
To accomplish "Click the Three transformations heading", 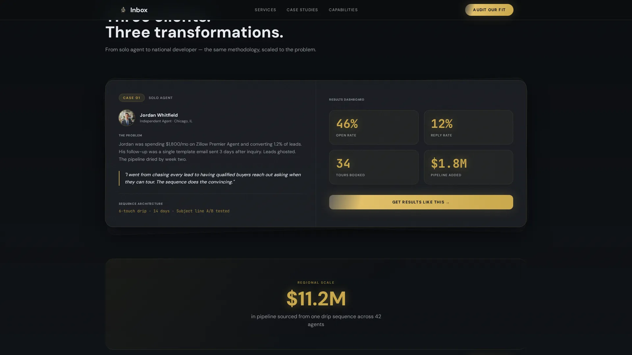I will coord(194,32).
